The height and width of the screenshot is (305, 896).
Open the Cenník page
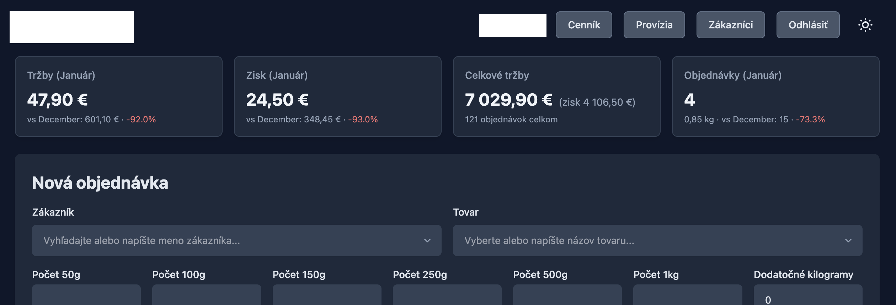pos(583,25)
